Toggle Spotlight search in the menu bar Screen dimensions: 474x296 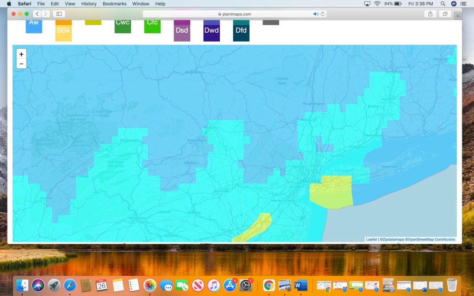click(x=443, y=4)
